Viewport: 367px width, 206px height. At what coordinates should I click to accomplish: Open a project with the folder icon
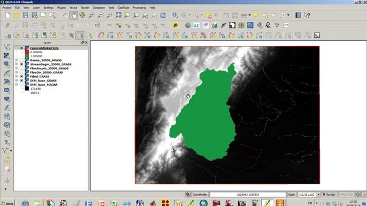tap(17, 15)
